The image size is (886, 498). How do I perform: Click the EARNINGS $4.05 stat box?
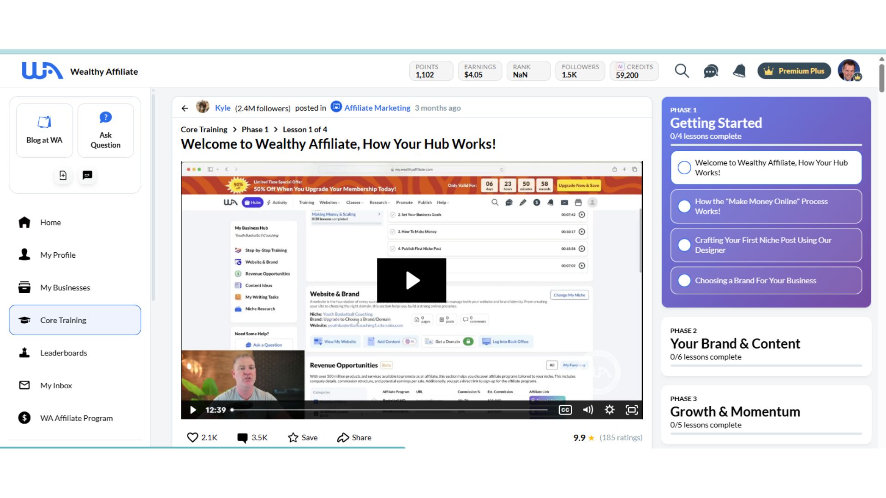(480, 71)
